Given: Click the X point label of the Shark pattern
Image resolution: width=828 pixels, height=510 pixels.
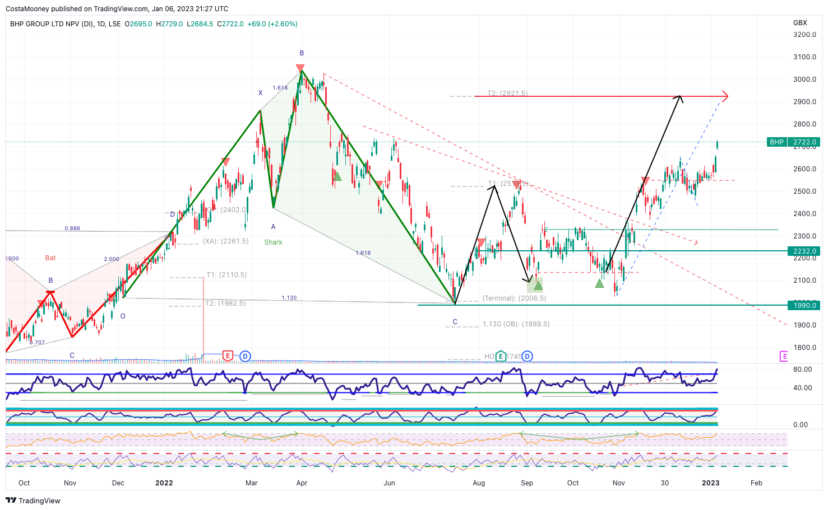Looking at the screenshot, I should 260,93.
